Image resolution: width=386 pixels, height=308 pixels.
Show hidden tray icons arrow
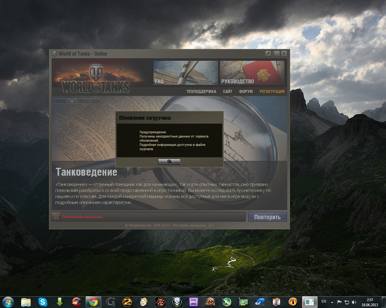[x=332, y=302]
